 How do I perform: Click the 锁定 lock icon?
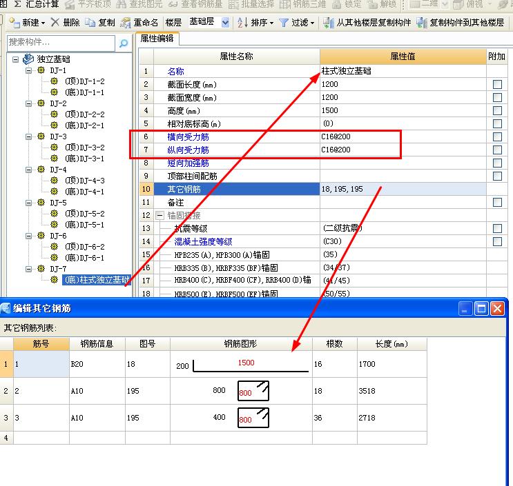coord(337,4)
